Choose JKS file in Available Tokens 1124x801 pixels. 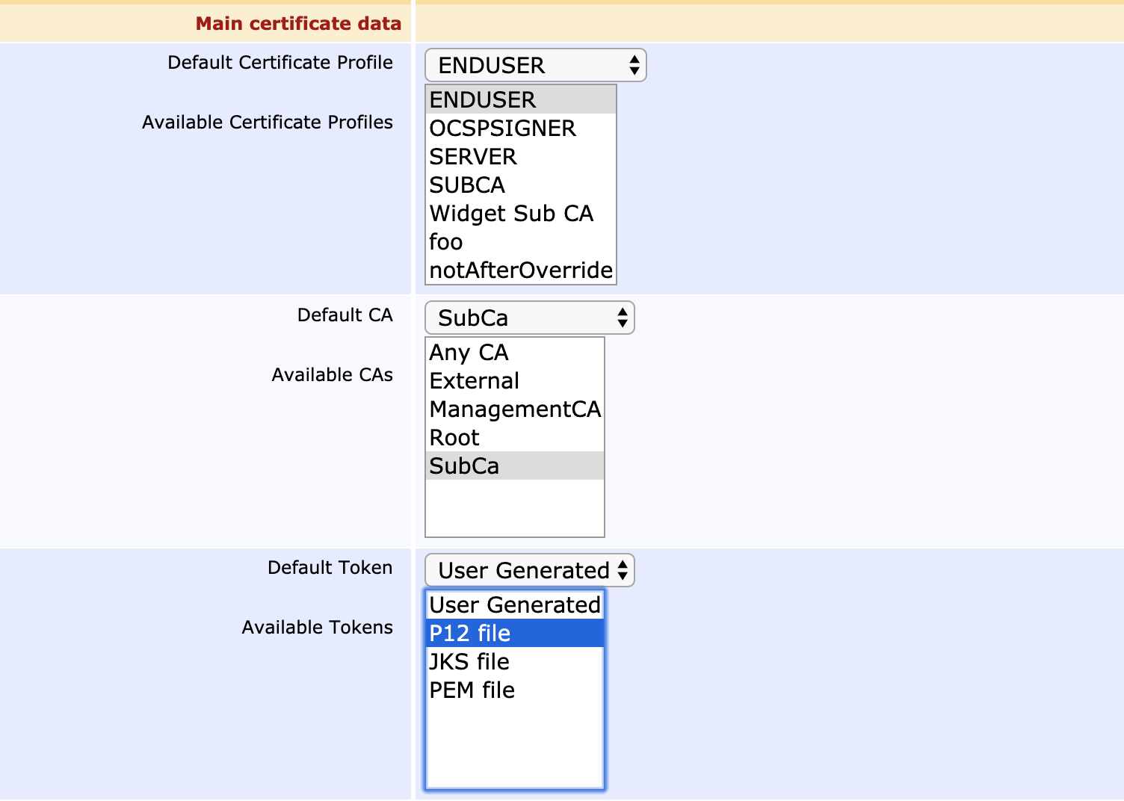514,662
